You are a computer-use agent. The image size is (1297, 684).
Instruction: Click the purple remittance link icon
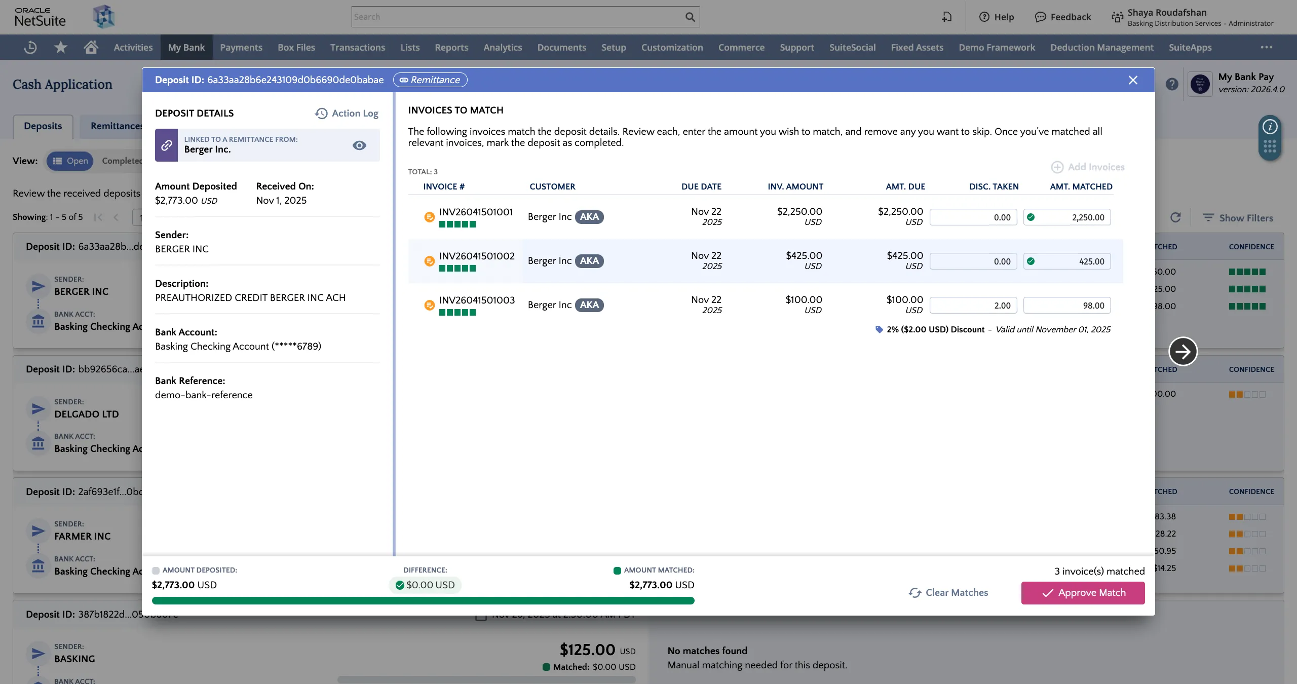click(166, 145)
